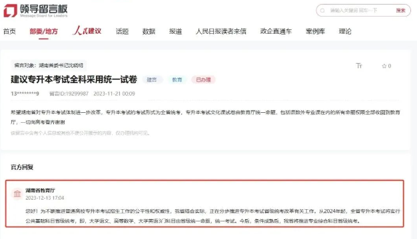Click the font size Tт icon
The height and width of the screenshot is (239, 417).
(x=359, y=66)
